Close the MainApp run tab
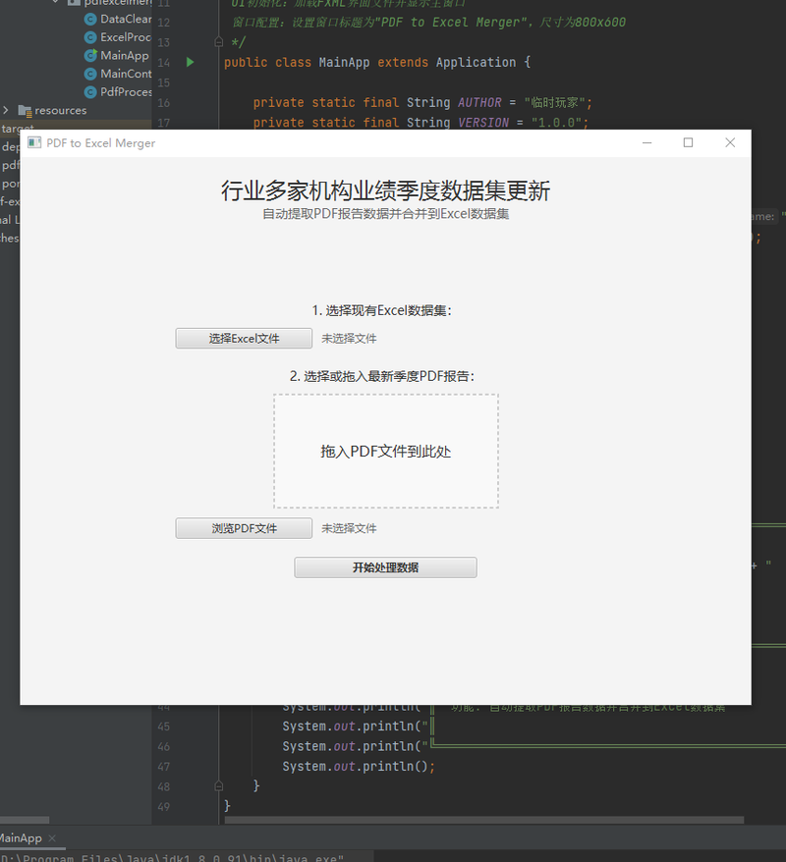Image resolution: width=786 pixels, height=862 pixels. (52, 838)
